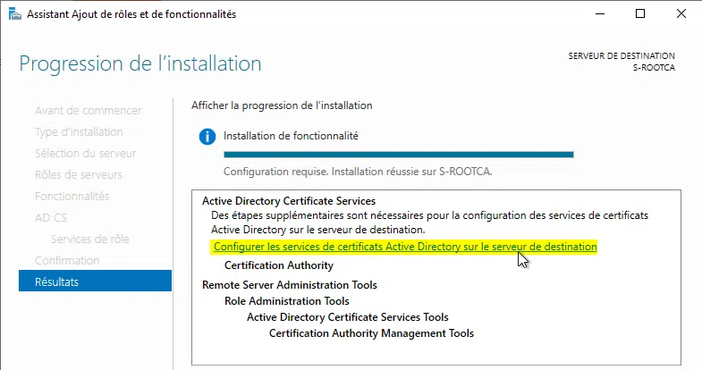Click the Confirmation step in the sidebar
The height and width of the screenshot is (370, 702).
coord(67,260)
